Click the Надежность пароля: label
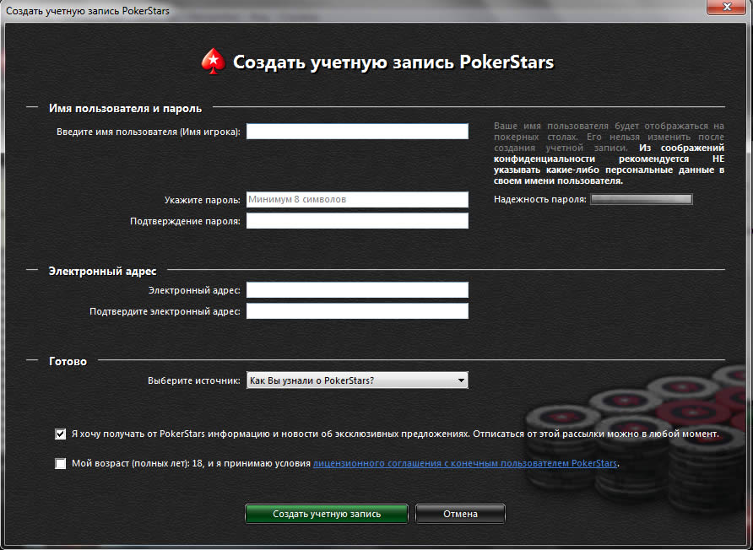Image resolution: width=753 pixels, height=550 pixels. coord(540,199)
